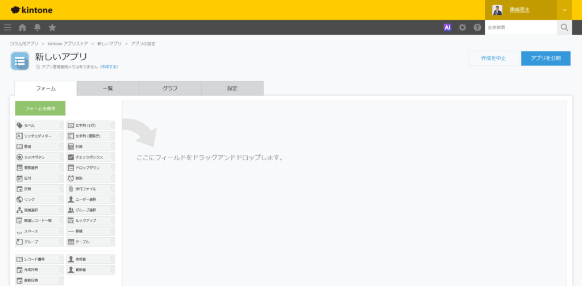Click the 関連レコード一覧 field tile

(39, 221)
